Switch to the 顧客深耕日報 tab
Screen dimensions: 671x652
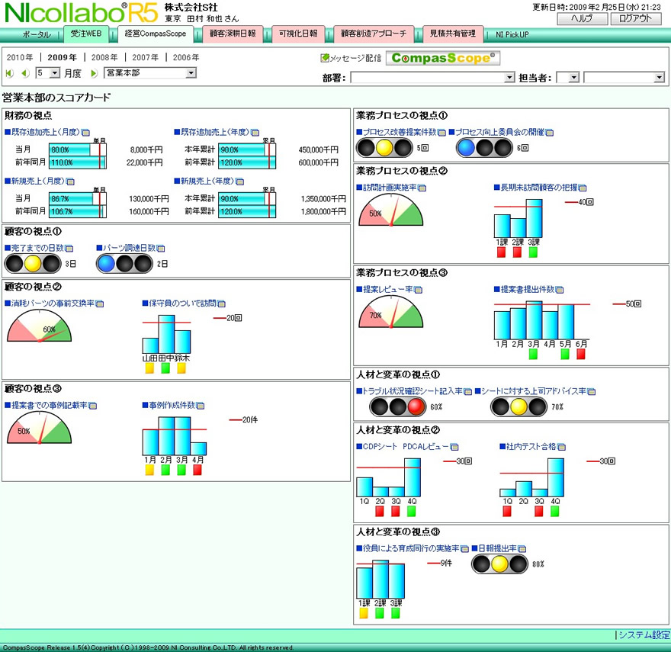point(233,34)
